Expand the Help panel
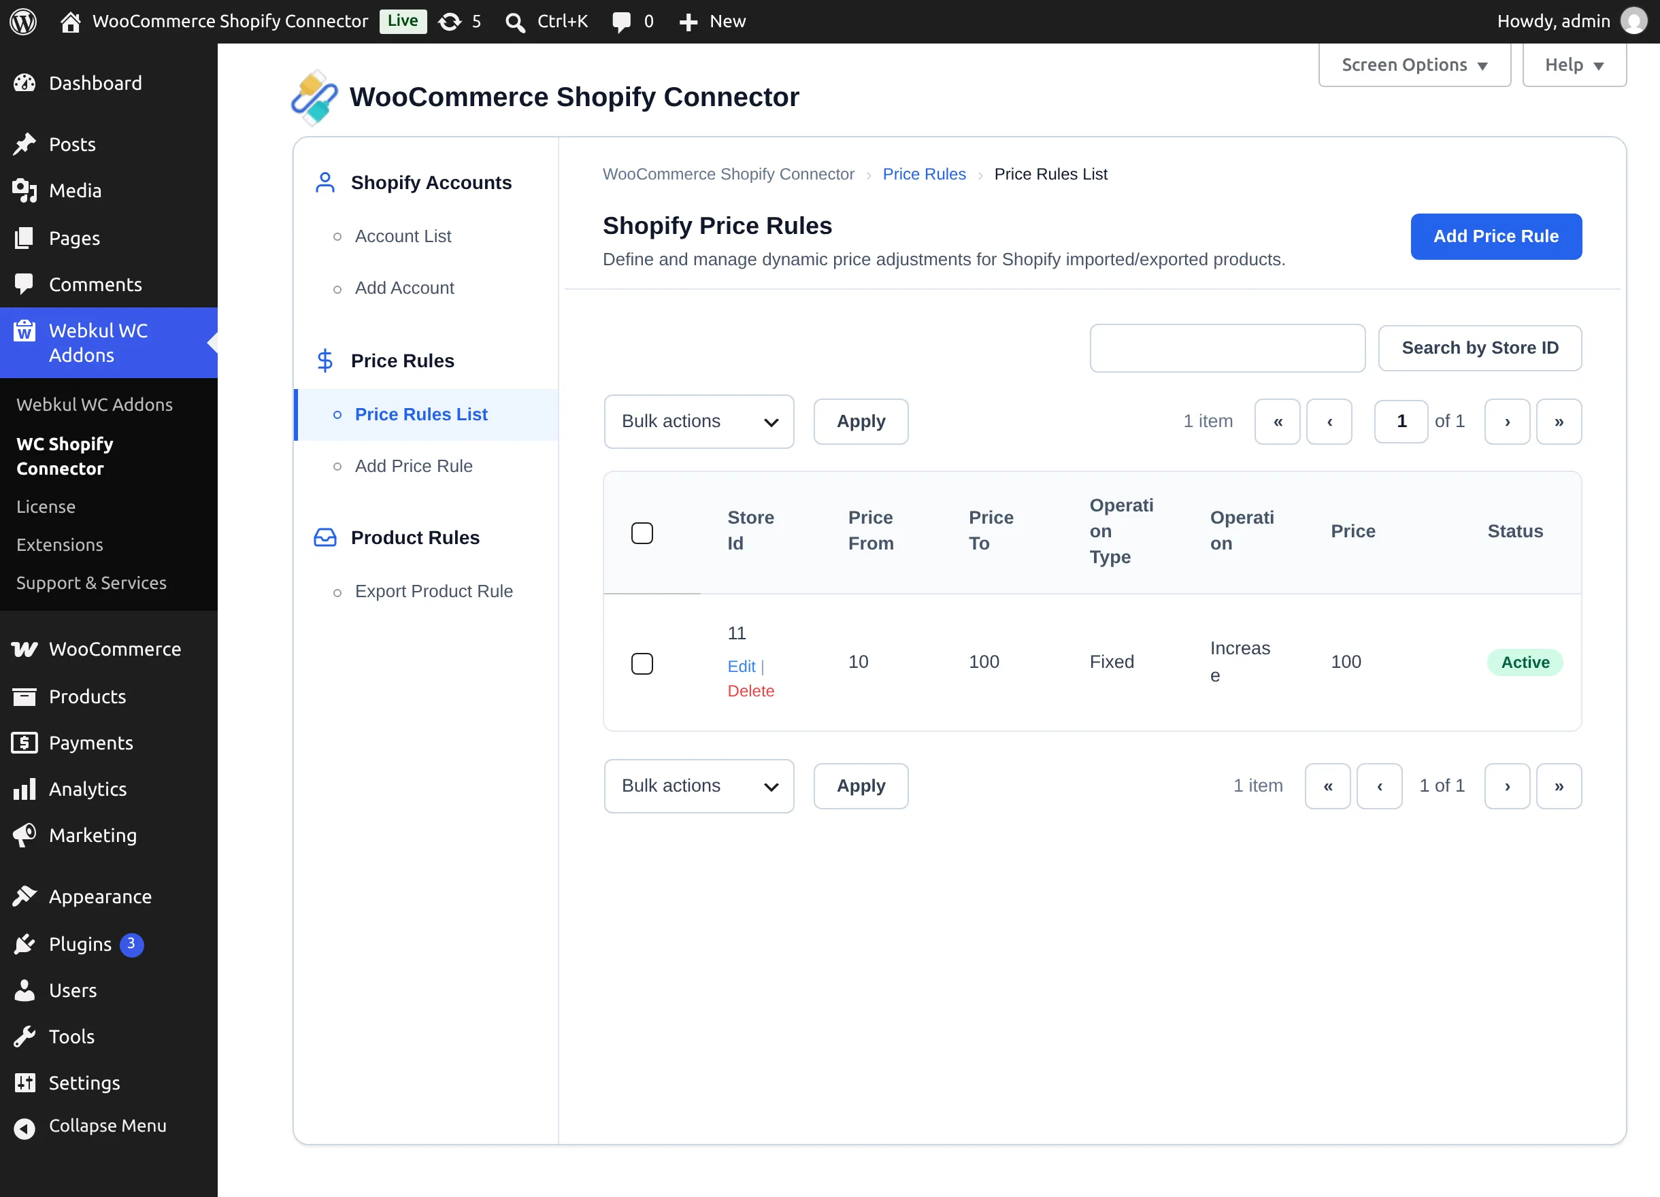1660x1197 pixels. point(1574,65)
